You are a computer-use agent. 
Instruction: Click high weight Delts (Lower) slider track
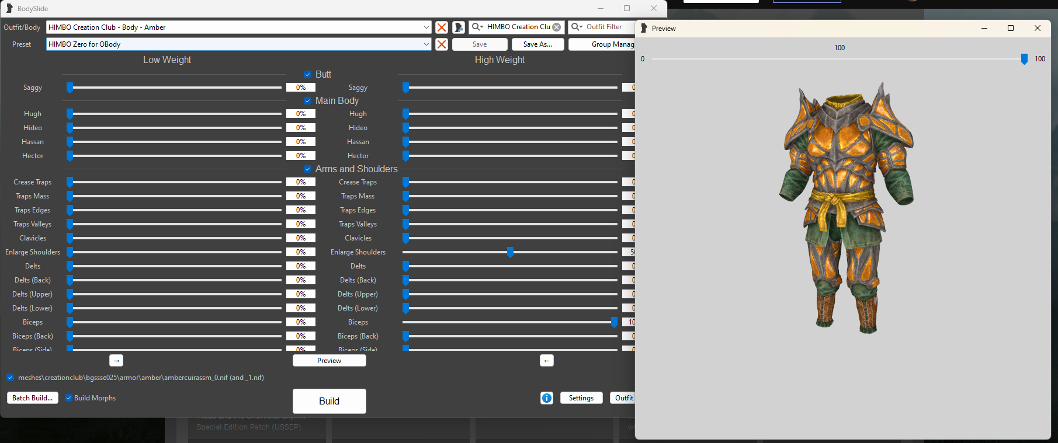pyautogui.click(x=510, y=308)
